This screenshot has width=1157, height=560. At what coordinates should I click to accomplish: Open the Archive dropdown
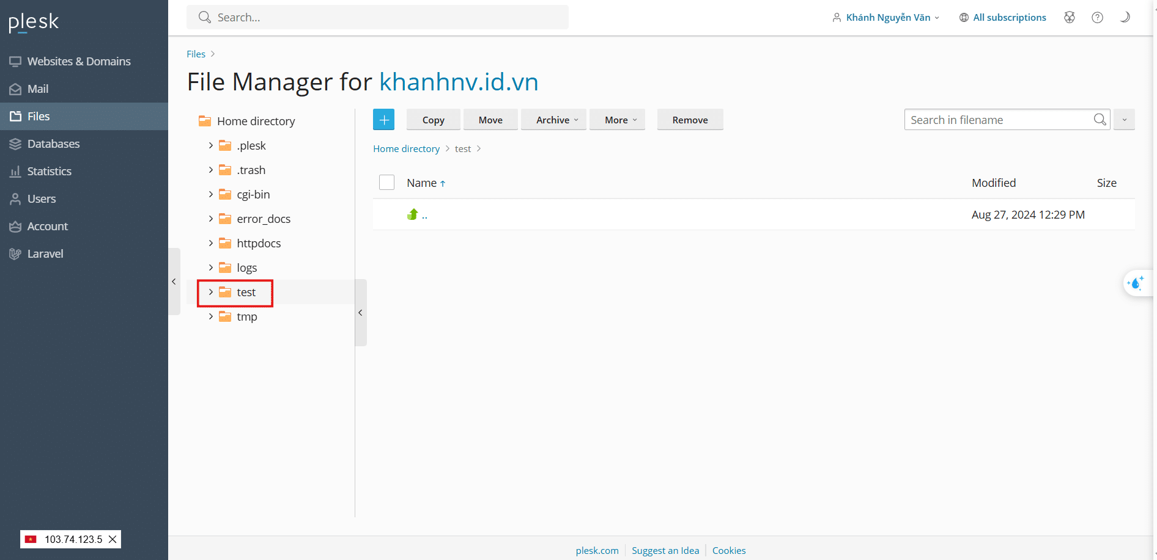556,120
